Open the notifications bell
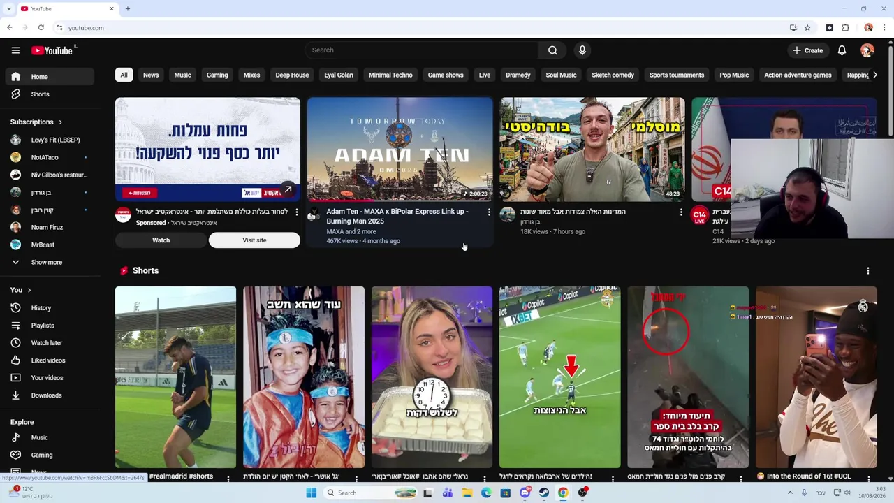This screenshot has height=503, width=894. click(x=842, y=50)
